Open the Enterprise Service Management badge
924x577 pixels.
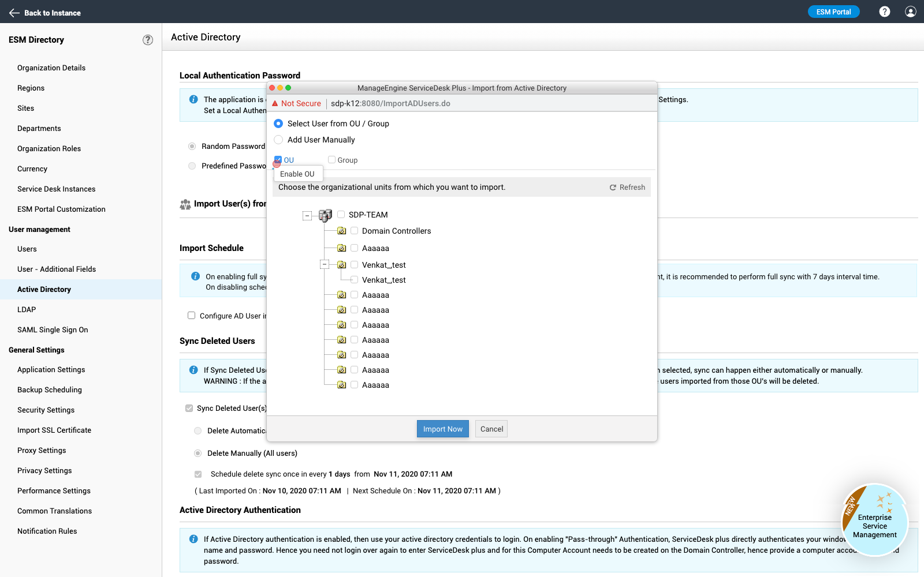click(874, 520)
